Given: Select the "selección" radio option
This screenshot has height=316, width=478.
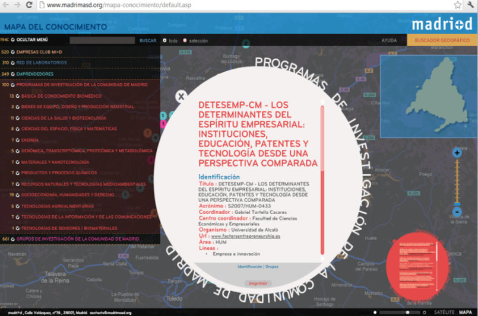Looking at the screenshot, I should tap(185, 40).
